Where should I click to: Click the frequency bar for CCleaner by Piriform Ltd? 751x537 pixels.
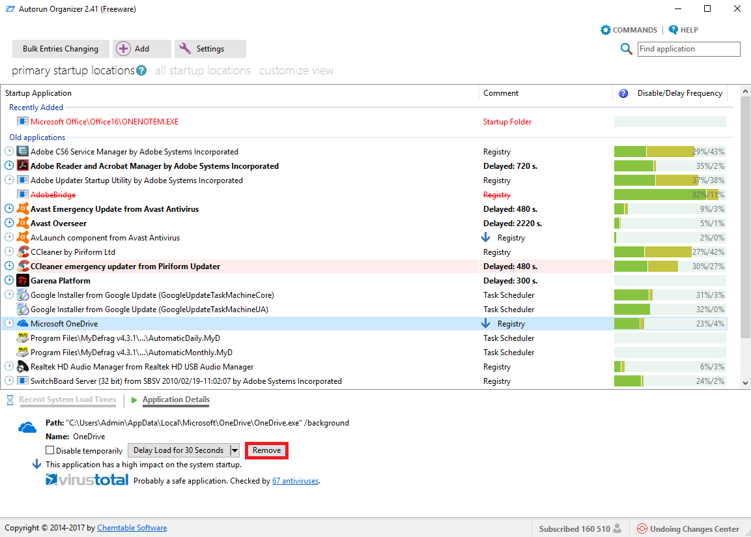click(670, 252)
